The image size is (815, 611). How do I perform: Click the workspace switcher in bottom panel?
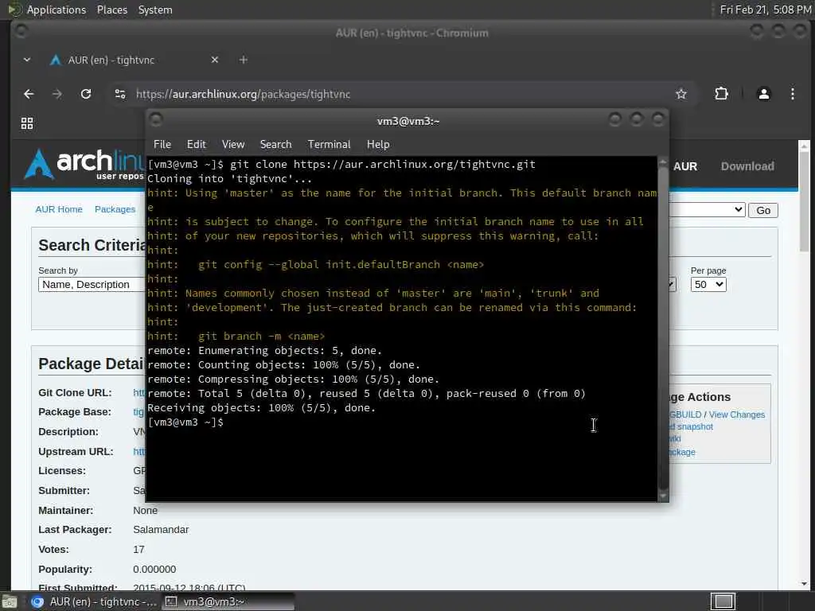pyautogui.click(x=723, y=601)
